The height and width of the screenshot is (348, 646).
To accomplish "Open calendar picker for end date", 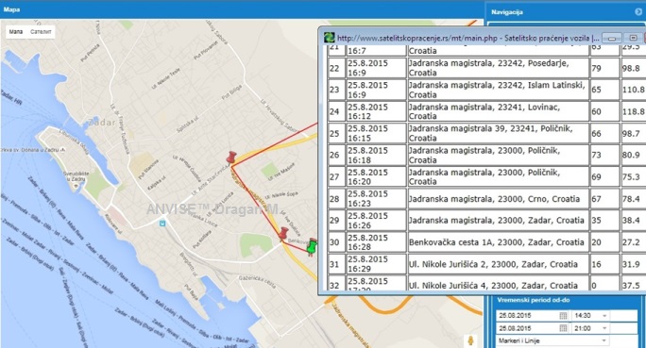I will [563, 328].
